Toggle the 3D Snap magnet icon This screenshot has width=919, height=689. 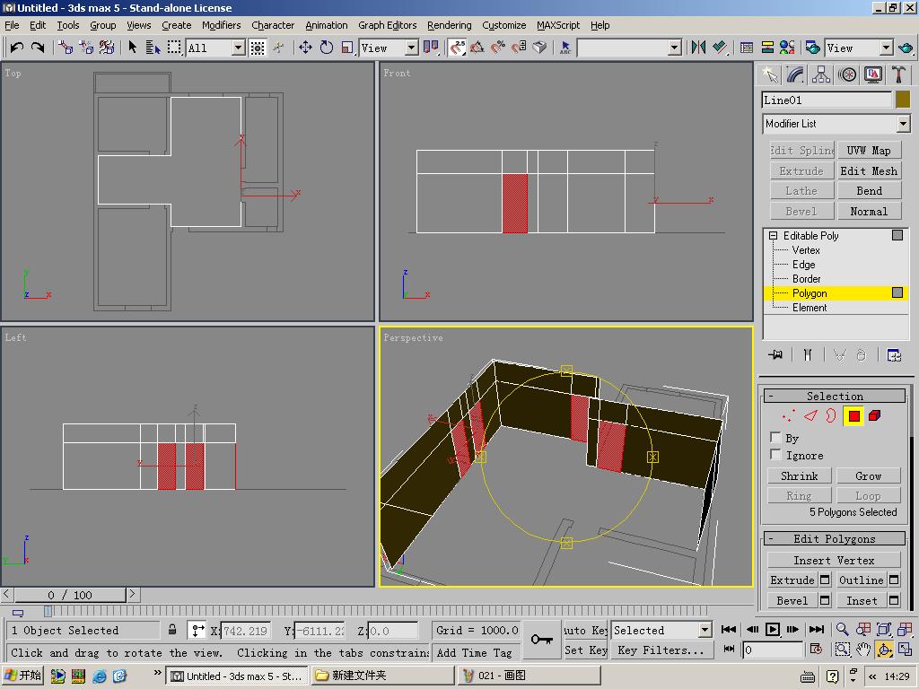pos(457,48)
